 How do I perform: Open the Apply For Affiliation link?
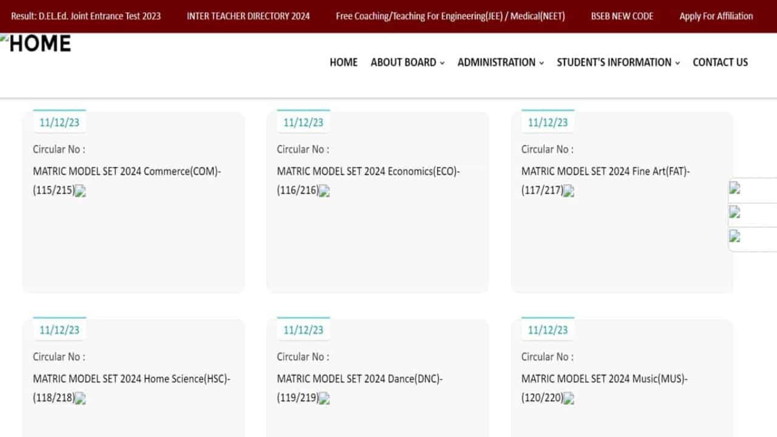coord(716,16)
